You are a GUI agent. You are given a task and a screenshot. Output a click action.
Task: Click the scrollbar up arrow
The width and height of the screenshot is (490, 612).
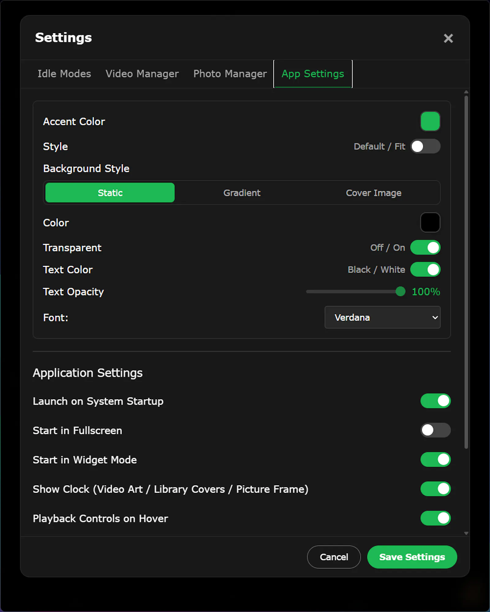[466, 92]
